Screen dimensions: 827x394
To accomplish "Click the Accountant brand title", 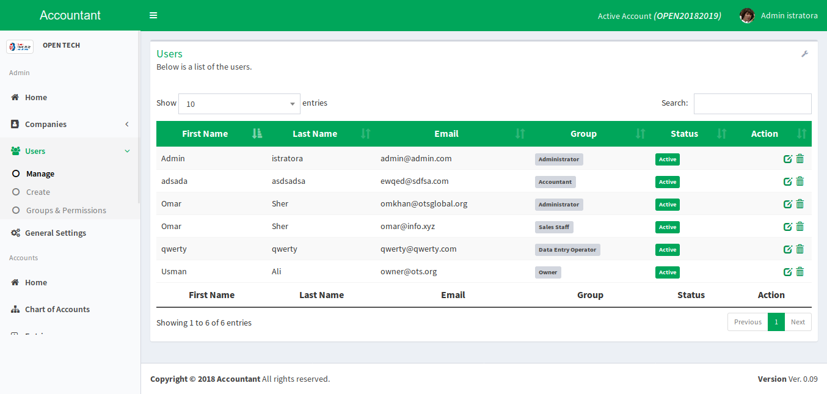I will point(70,15).
